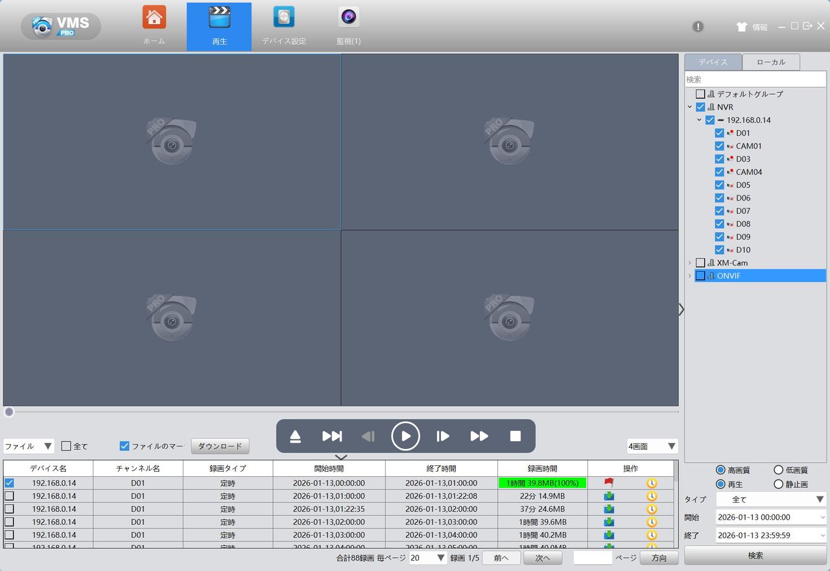Screen dimensions: 830x571
Task: Click the 検索 search button
Action: 755,555
